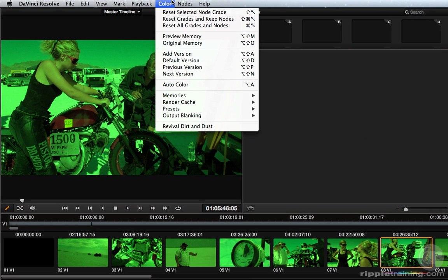Viewport: 448px width, 280px height.
Task: Toggle the color picker eyedropper icon
Action: [7, 208]
